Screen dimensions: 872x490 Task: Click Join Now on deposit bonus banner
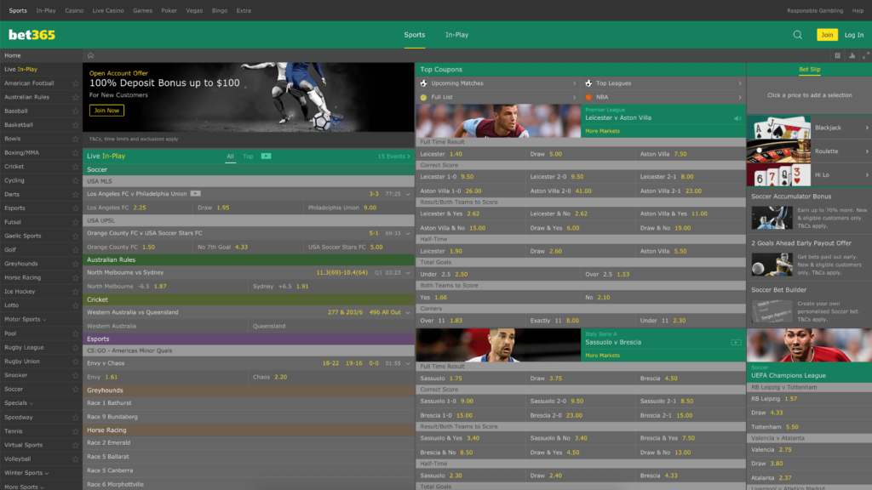[x=106, y=111]
